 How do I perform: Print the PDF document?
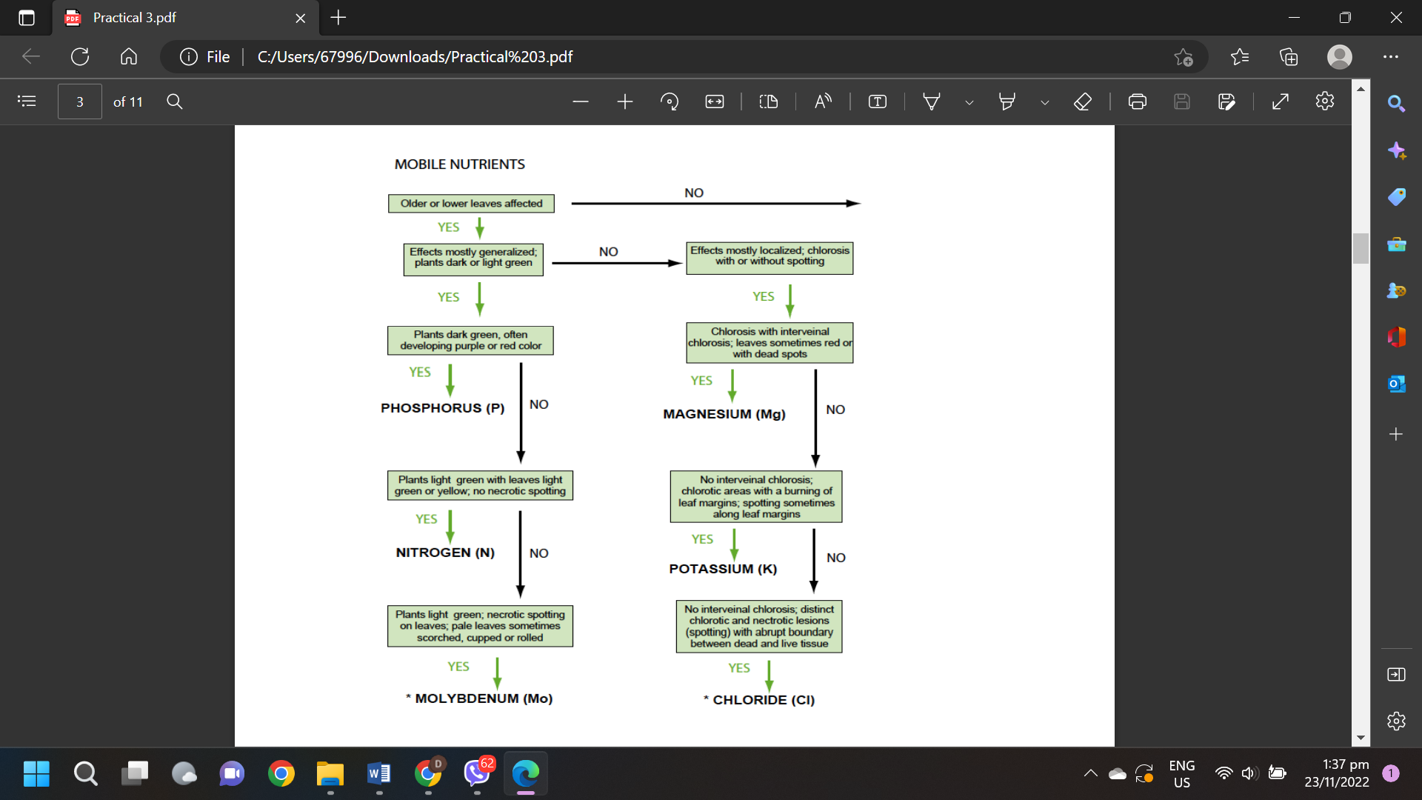point(1138,101)
